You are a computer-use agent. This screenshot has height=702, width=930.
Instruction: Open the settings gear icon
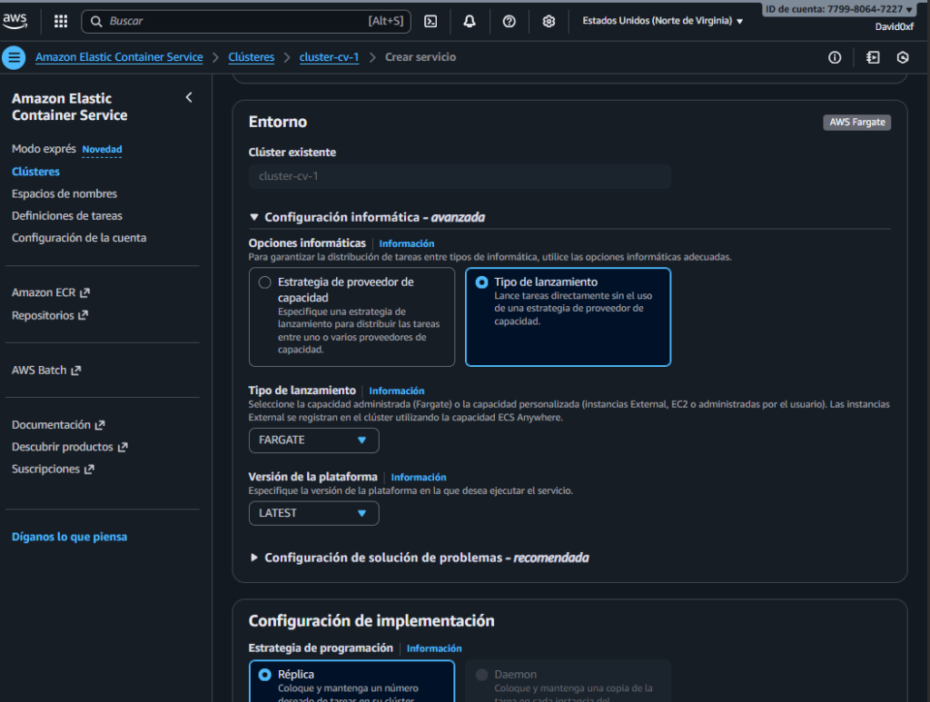click(549, 21)
